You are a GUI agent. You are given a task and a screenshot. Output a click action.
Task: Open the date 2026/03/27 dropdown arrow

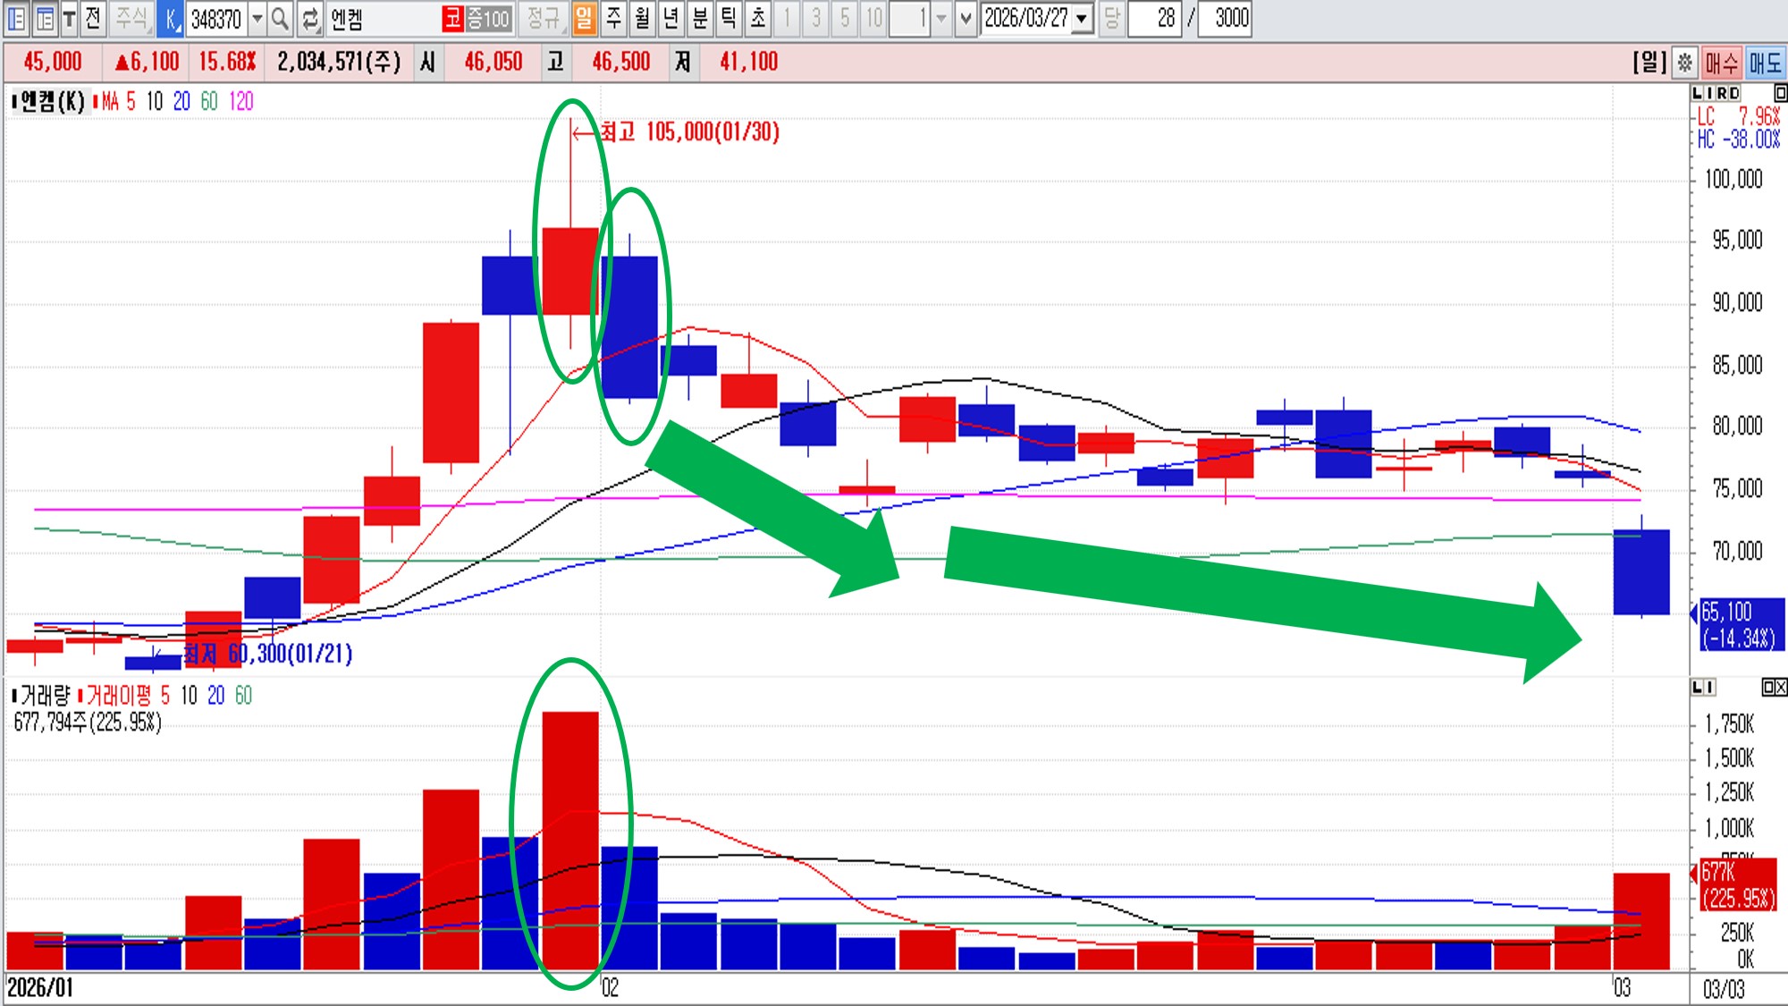[x=1083, y=18]
